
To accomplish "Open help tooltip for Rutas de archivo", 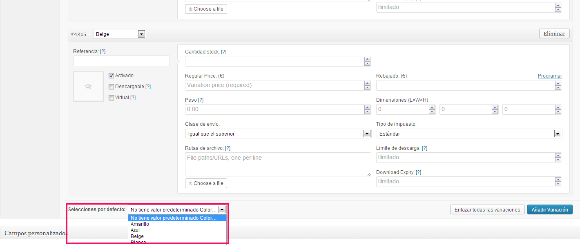I will pos(228,148).
